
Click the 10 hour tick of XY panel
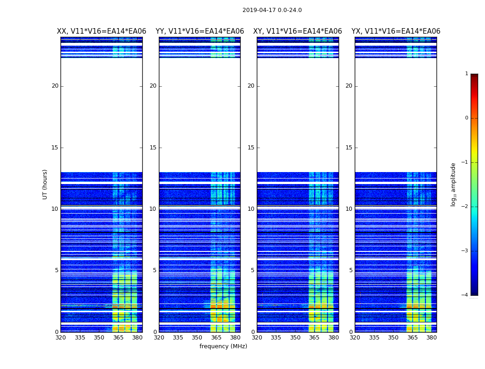pyautogui.click(x=251, y=209)
